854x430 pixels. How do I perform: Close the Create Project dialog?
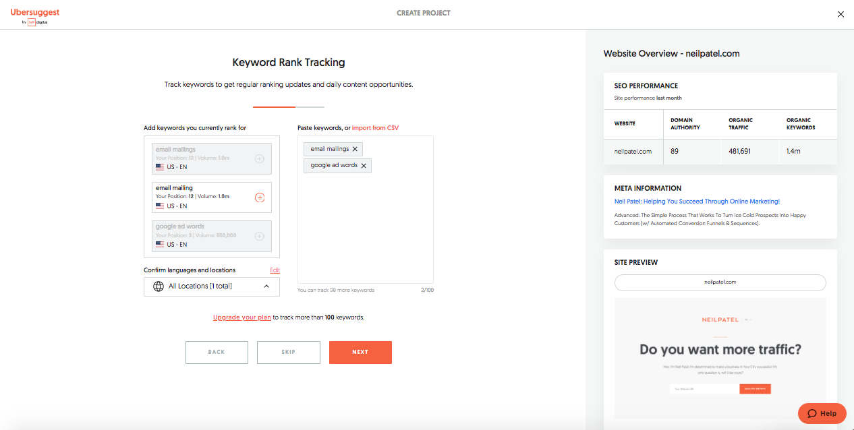[841, 14]
